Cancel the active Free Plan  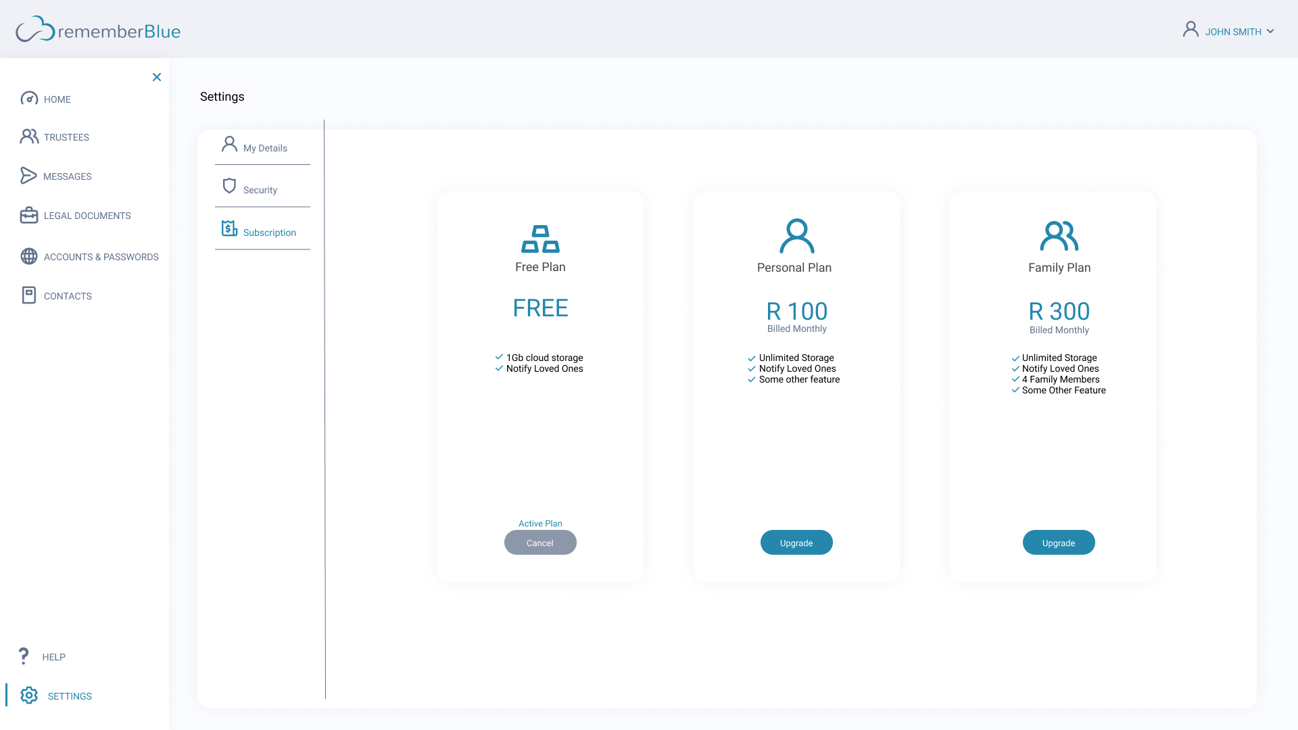coord(540,543)
